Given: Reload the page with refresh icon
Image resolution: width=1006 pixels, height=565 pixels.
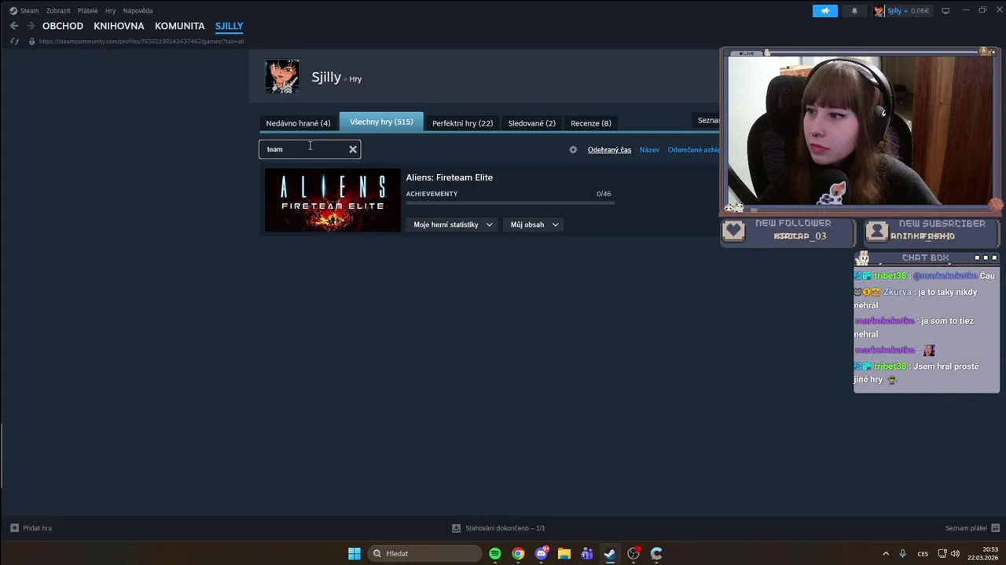Looking at the screenshot, I should [x=14, y=41].
